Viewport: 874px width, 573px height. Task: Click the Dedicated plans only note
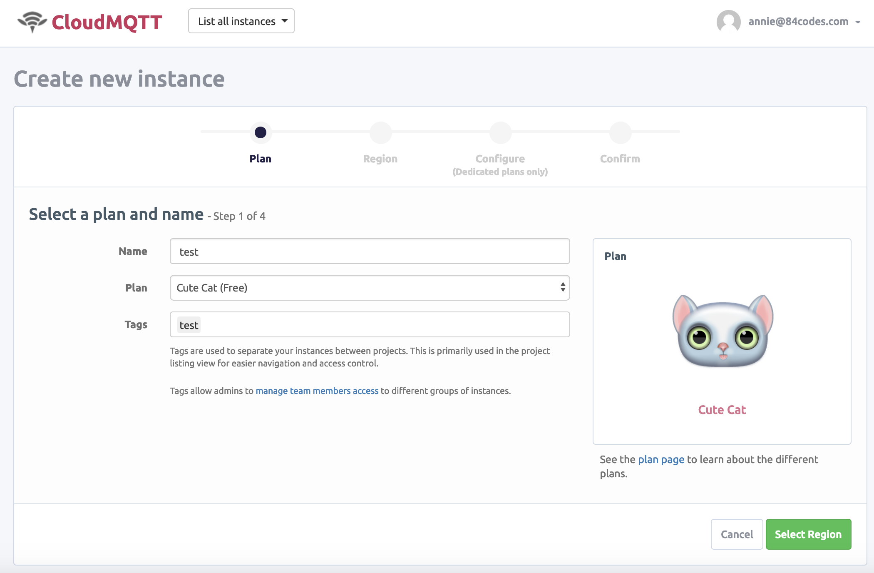(x=500, y=172)
